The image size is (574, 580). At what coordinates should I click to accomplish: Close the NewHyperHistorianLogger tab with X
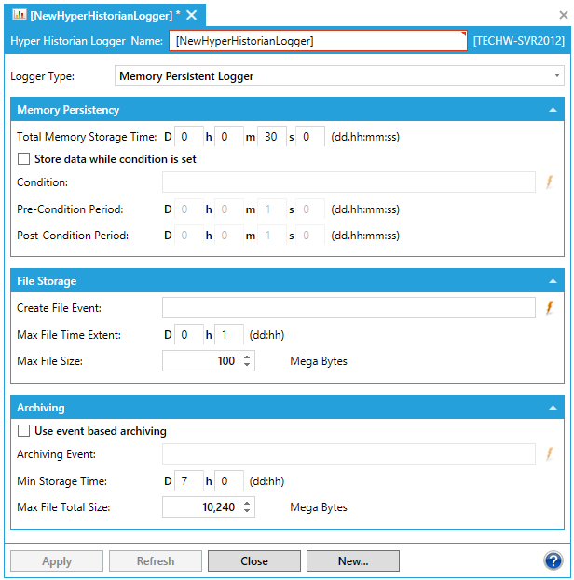point(192,15)
